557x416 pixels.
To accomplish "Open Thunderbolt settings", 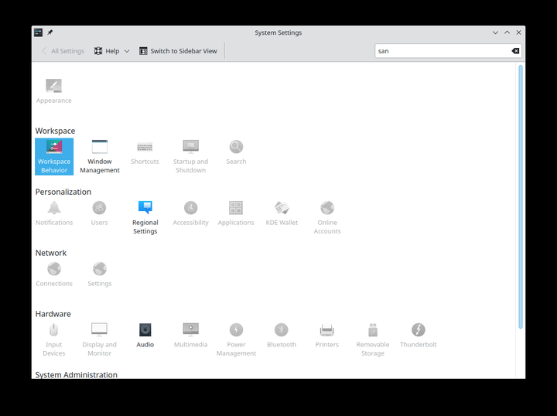I will coord(418,336).
